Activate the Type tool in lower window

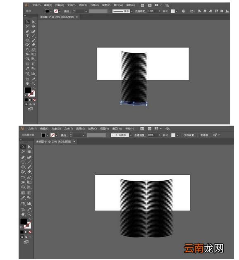[23, 162]
